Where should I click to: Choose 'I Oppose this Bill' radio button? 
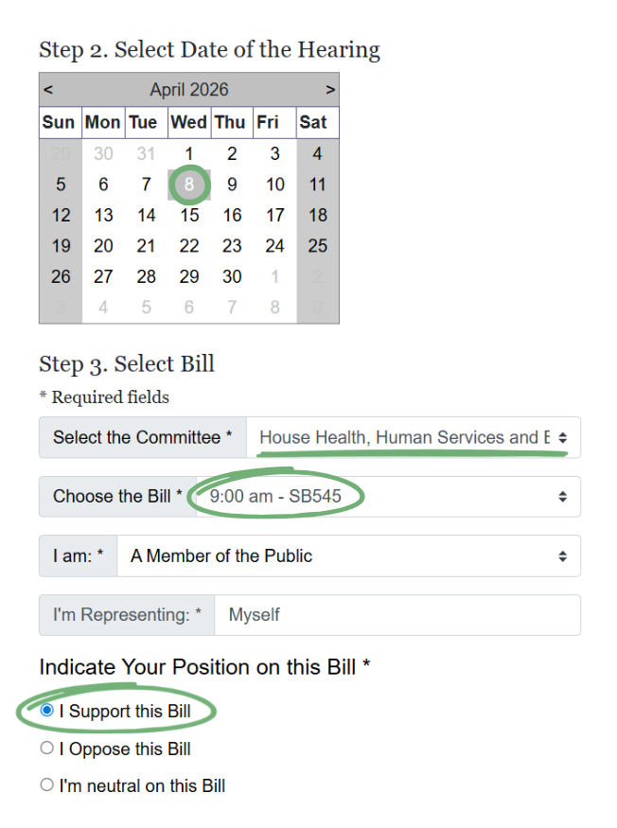click(x=47, y=749)
